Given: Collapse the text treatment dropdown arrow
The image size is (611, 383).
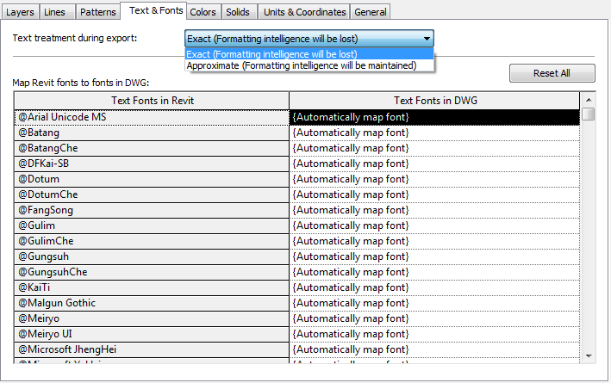Looking at the screenshot, I should [427, 39].
